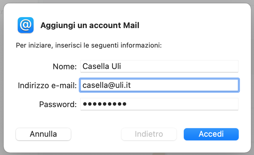The height and width of the screenshot is (155, 254).
Task: Click into the Indirizzo e-mail field
Action: (183, 85)
